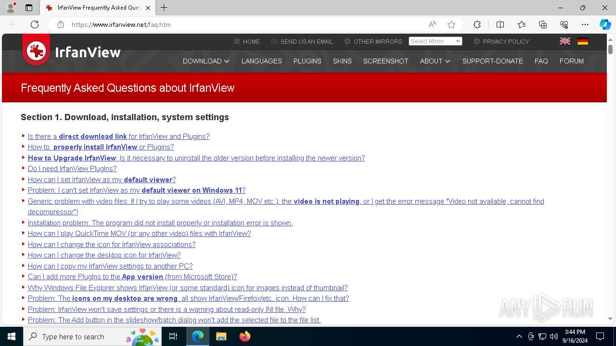616x346 pixels.
Task: Click SEND US AN EMAIL link
Action: pyautogui.click(x=302, y=42)
